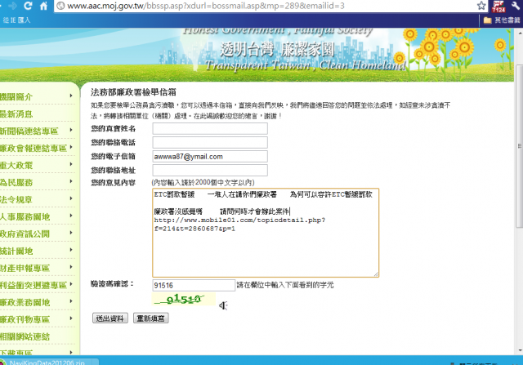Focus the 您的聯絡地址 address field
The height and width of the screenshot is (365, 523).
pyautogui.click(x=210, y=171)
